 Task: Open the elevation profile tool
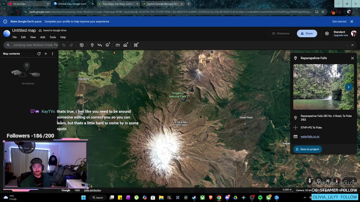tap(125, 45)
